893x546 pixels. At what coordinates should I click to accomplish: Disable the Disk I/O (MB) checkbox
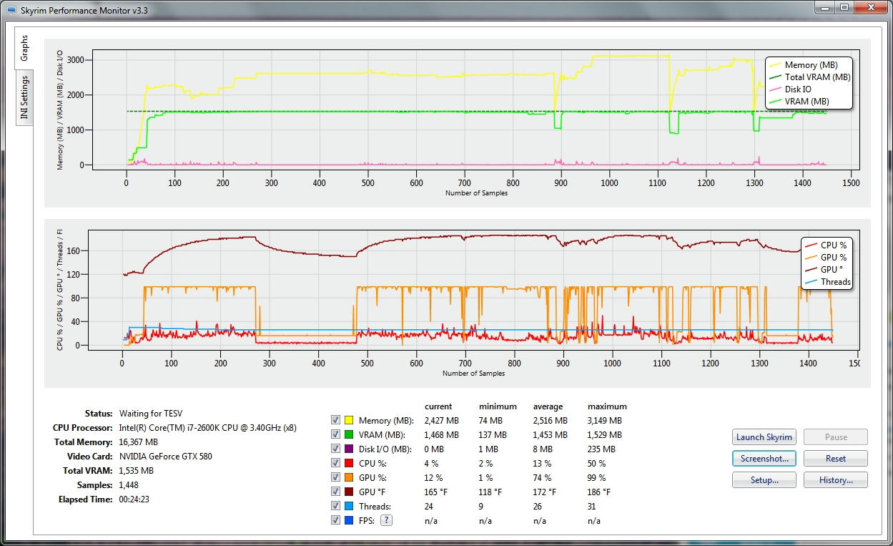click(x=335, y=449)
